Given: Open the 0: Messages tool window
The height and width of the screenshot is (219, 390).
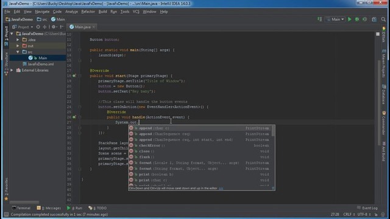Looking at the screenshot, I should click(x=49, y=208).
